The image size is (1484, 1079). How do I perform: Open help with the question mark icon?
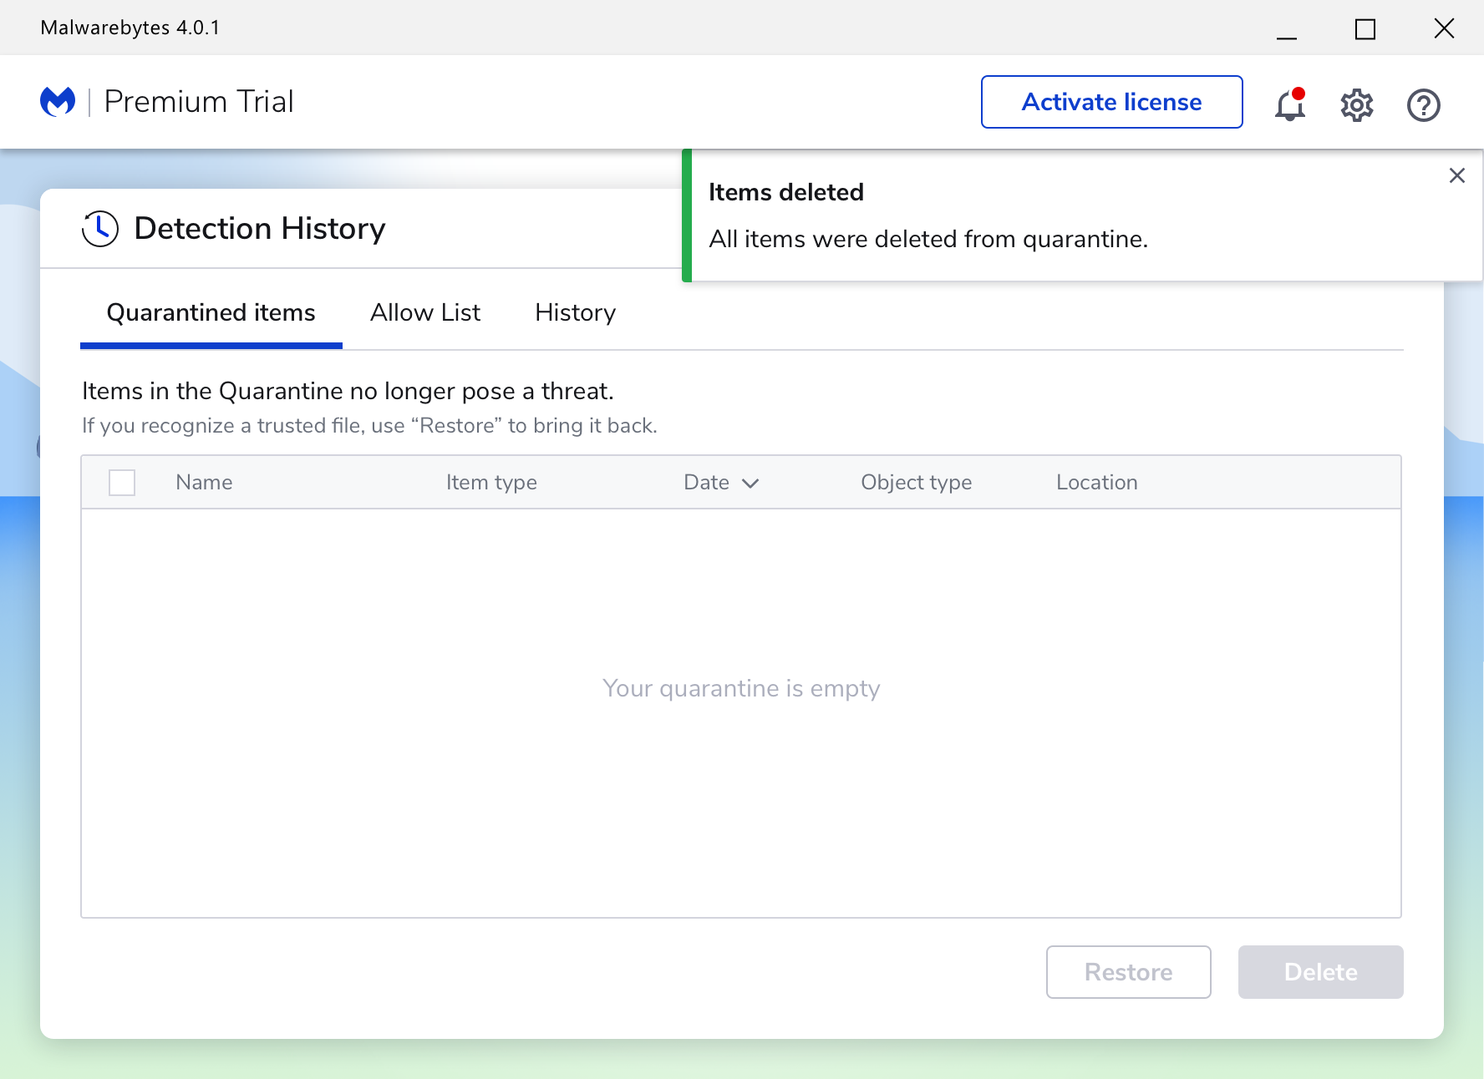[x=1424, y=105]
